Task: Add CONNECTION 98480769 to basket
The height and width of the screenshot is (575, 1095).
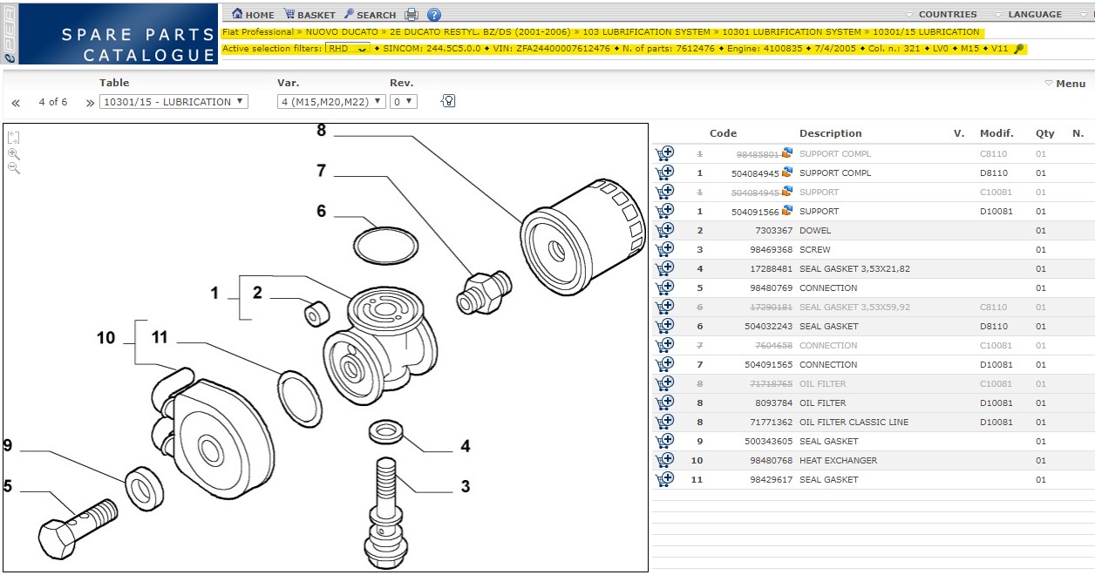Action: tap(665, 287)
